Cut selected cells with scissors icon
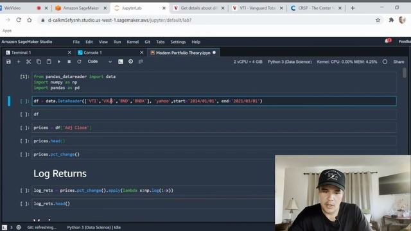This screenshot has height=231, width=411. (28, 62)
